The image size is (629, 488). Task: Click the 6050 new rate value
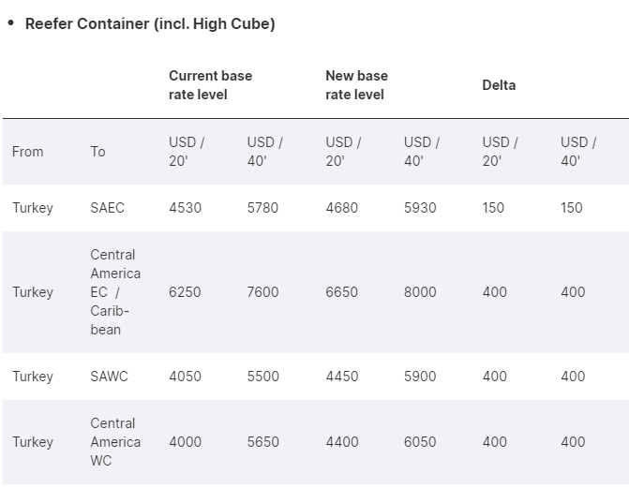pos(420,442)
